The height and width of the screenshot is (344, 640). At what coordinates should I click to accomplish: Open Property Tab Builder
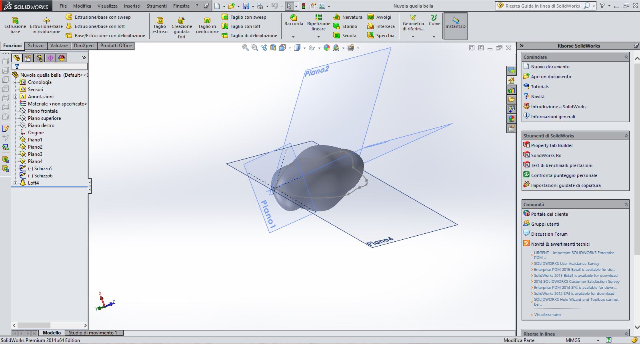click(x=552, y=145)
